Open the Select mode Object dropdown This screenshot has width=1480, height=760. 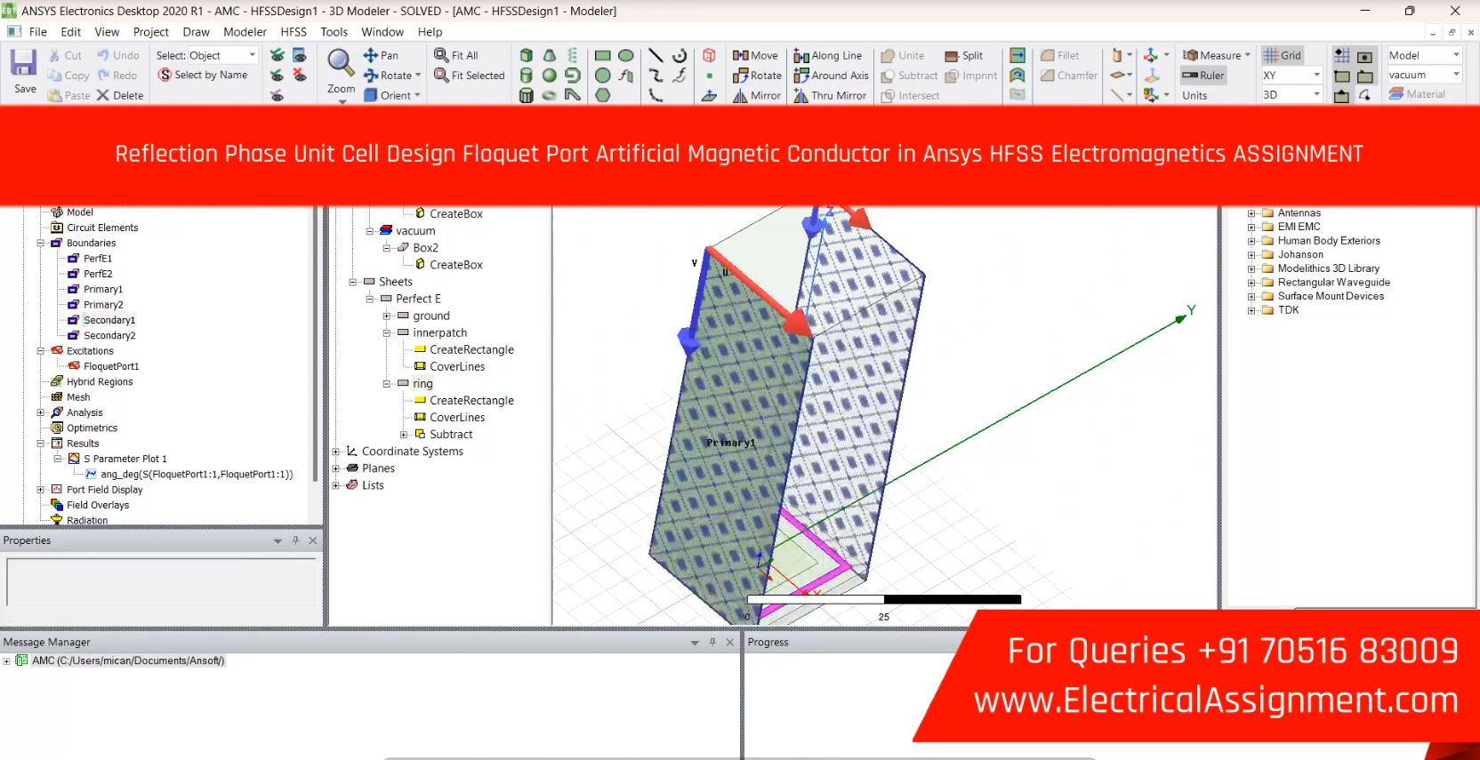tap(252, 55)
